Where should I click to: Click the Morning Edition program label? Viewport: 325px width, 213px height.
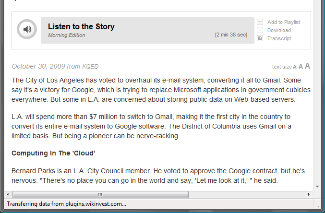[x=67, y=35]
